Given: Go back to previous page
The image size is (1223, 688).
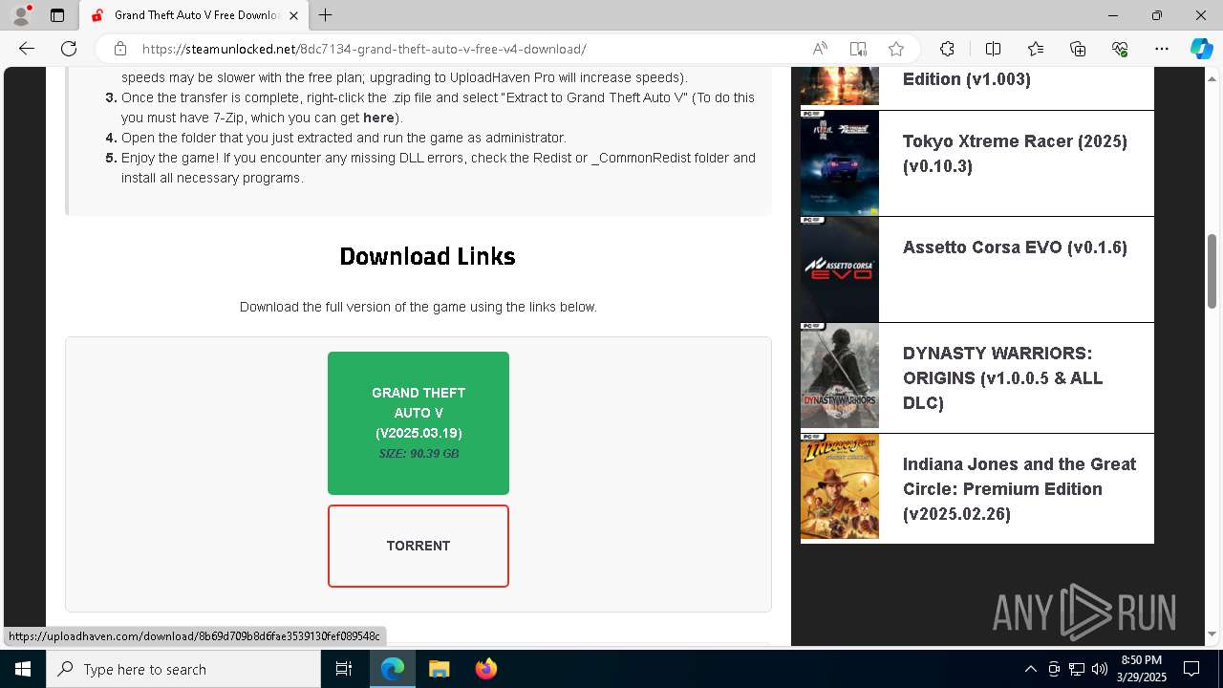Looking at the screenshot, I should [x=27, y=49].
